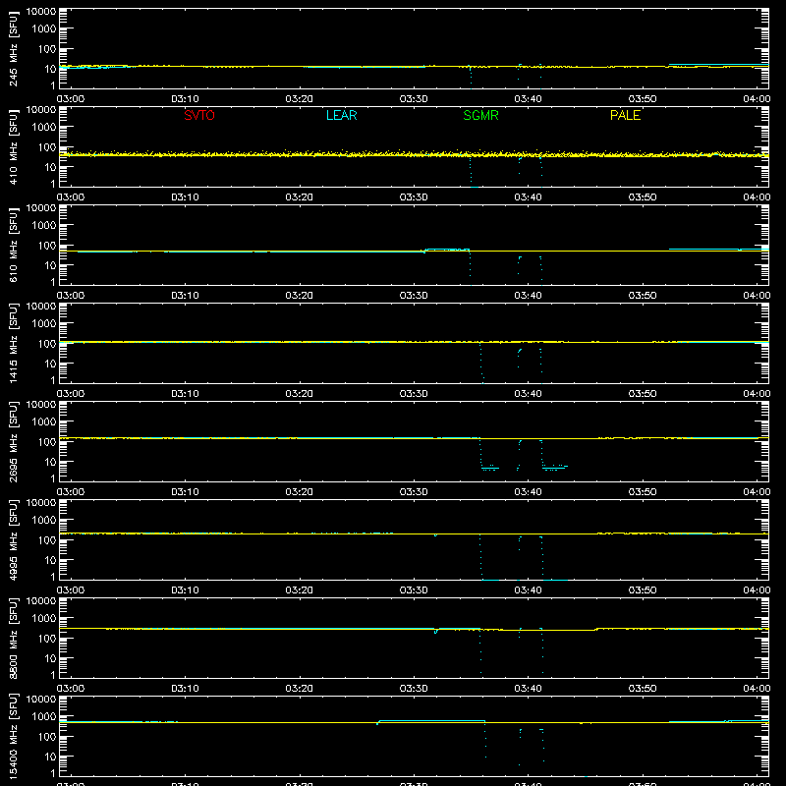Click 04:00 time label of 245 MHz panel

[757, 99]
